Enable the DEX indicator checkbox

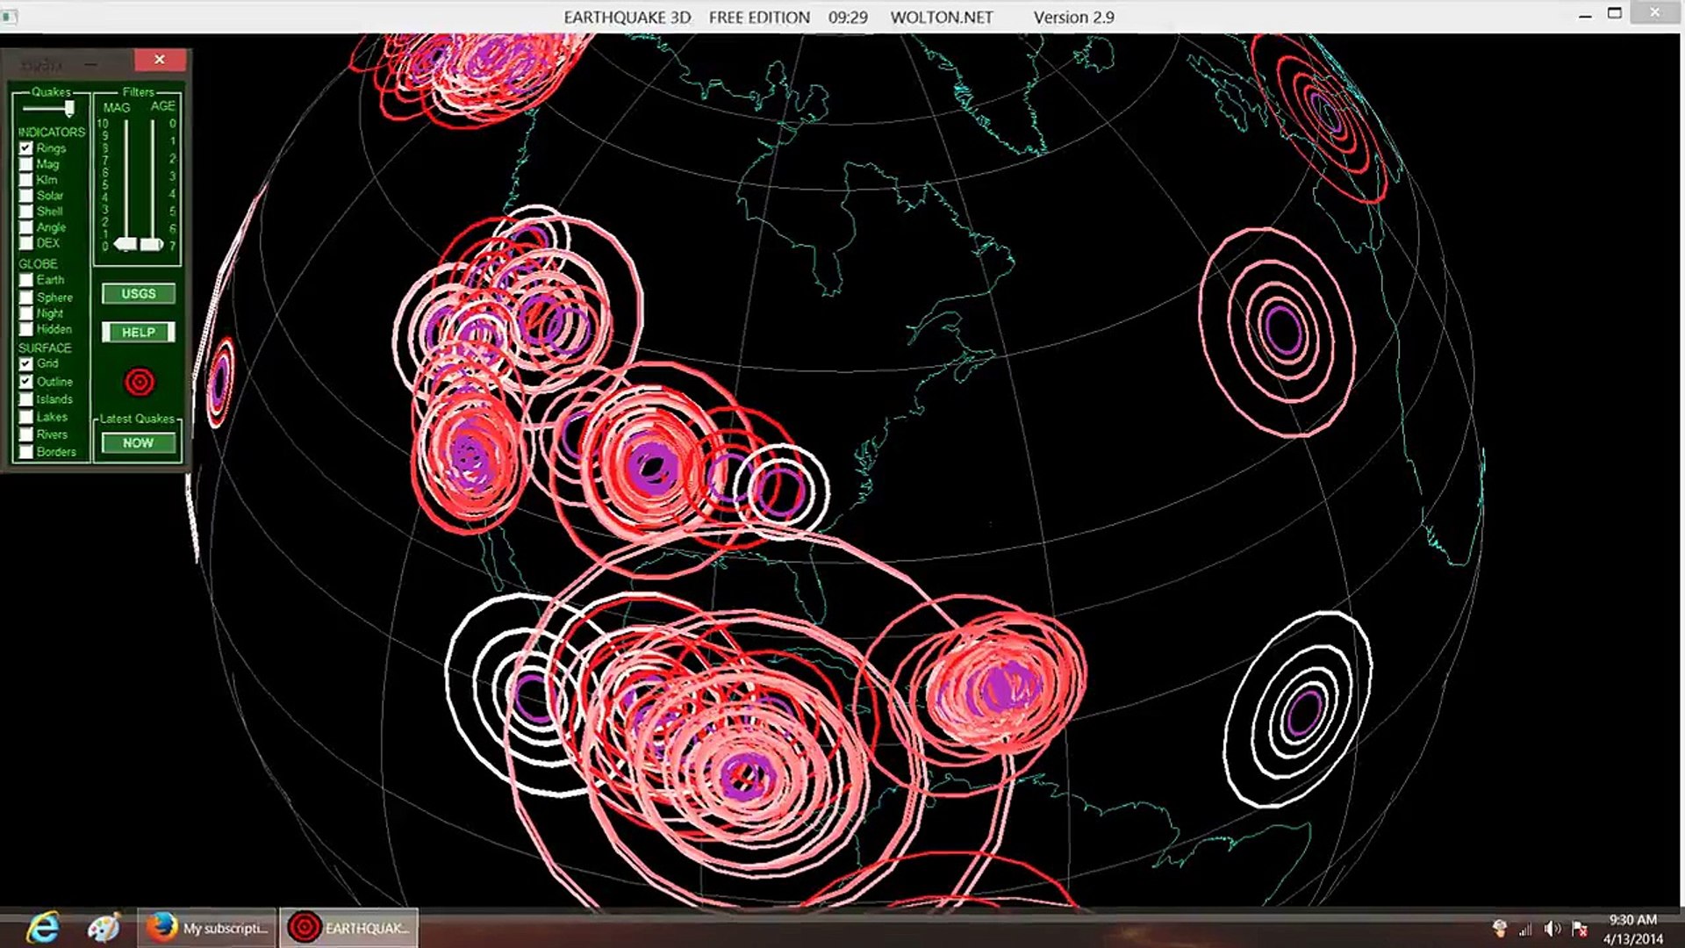[x=26, y=243]
